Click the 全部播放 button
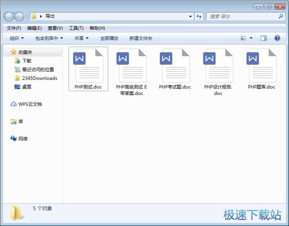Screen dimensions: 289x226 pyautogui.click(x=109, y=38)
